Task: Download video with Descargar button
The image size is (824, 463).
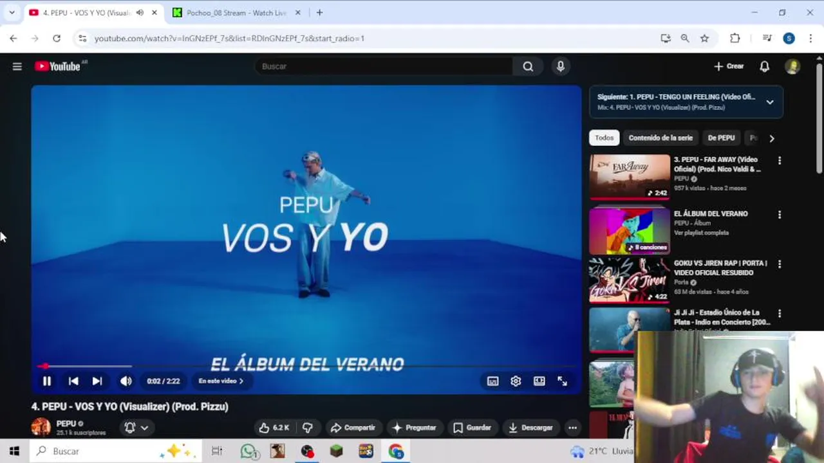Action: click(530, 428)
